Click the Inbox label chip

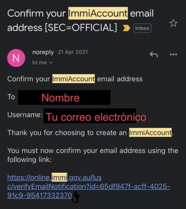click(142, 28)
